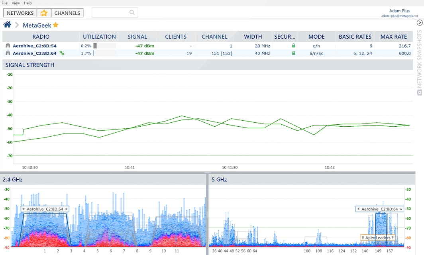Click the splitter handle above band panels
Screen dimensions: 424x255
pos(207,173)
